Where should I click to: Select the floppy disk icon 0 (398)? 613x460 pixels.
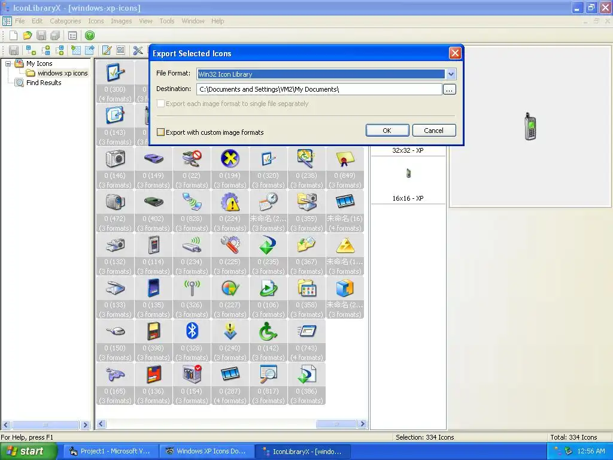click(x=154, y=341)
